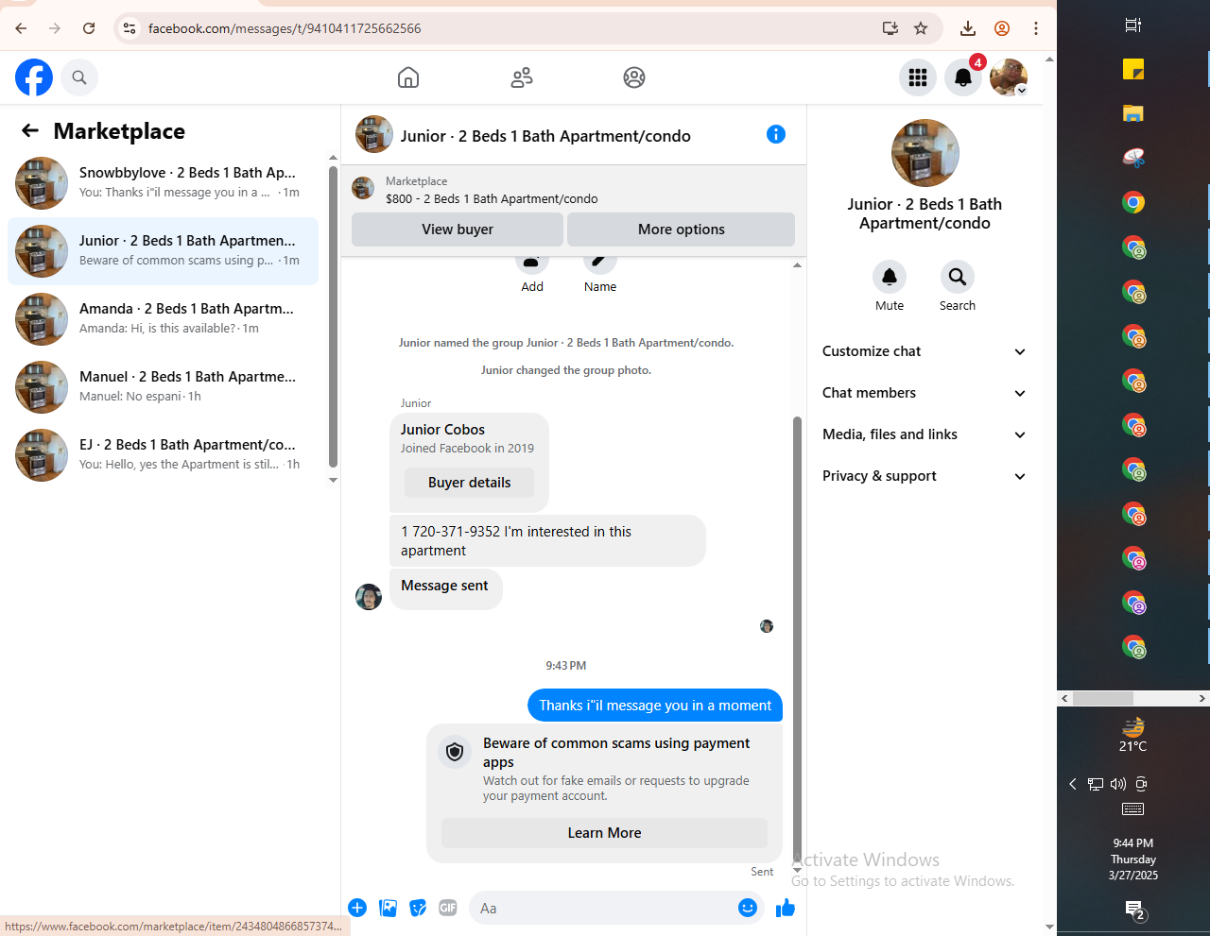Focus the message input field
1210x936 pixels.
coord(607,908)
